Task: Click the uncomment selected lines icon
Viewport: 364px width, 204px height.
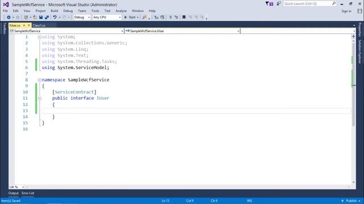Action: tap(162, 18)
